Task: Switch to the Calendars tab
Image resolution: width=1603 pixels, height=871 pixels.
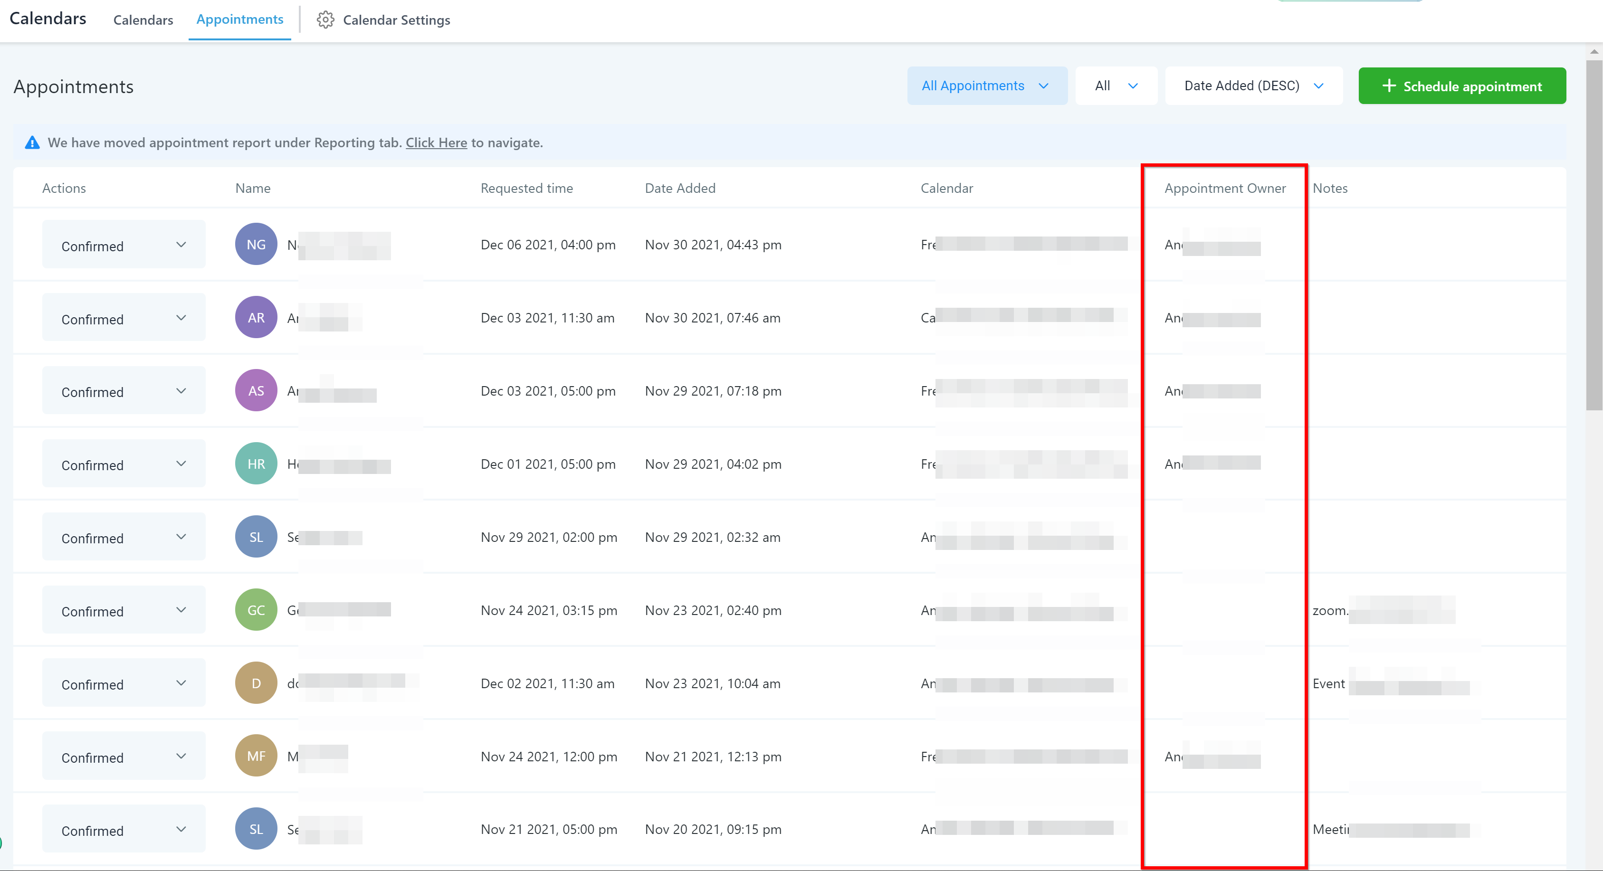Action: click(x=143, y=20)
